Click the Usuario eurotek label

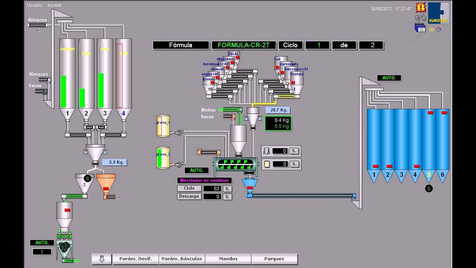[x=44, y=5]
